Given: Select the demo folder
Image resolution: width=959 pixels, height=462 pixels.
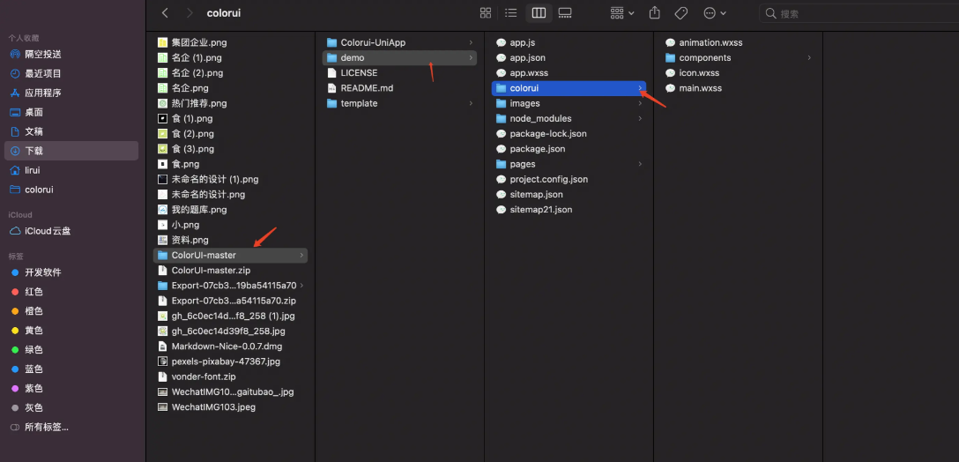Looking at the screenshot, I should coord(399,58).
